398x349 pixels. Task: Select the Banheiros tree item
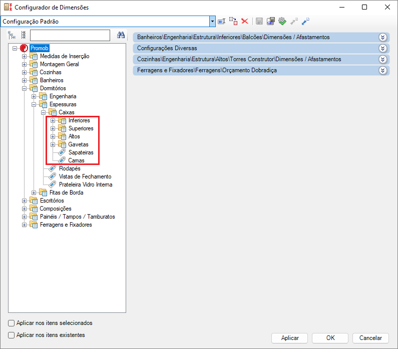tap(52, 80)
